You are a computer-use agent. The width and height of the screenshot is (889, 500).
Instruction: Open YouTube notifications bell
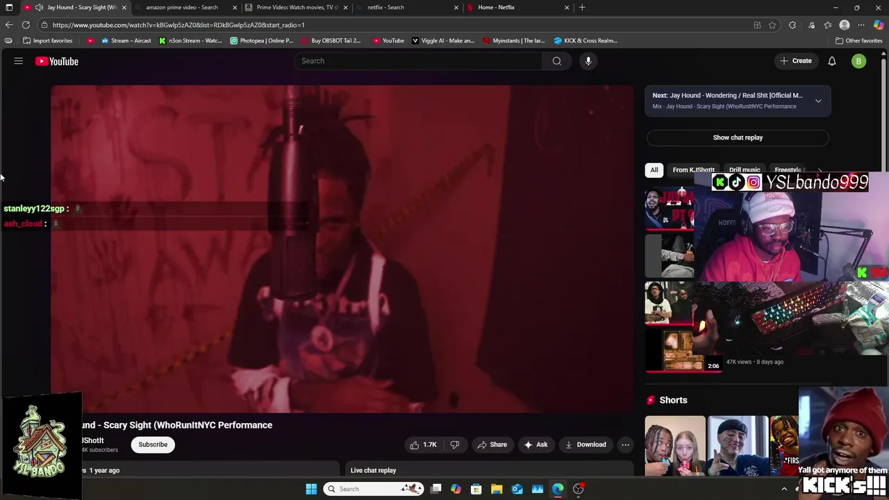[831, 61]
